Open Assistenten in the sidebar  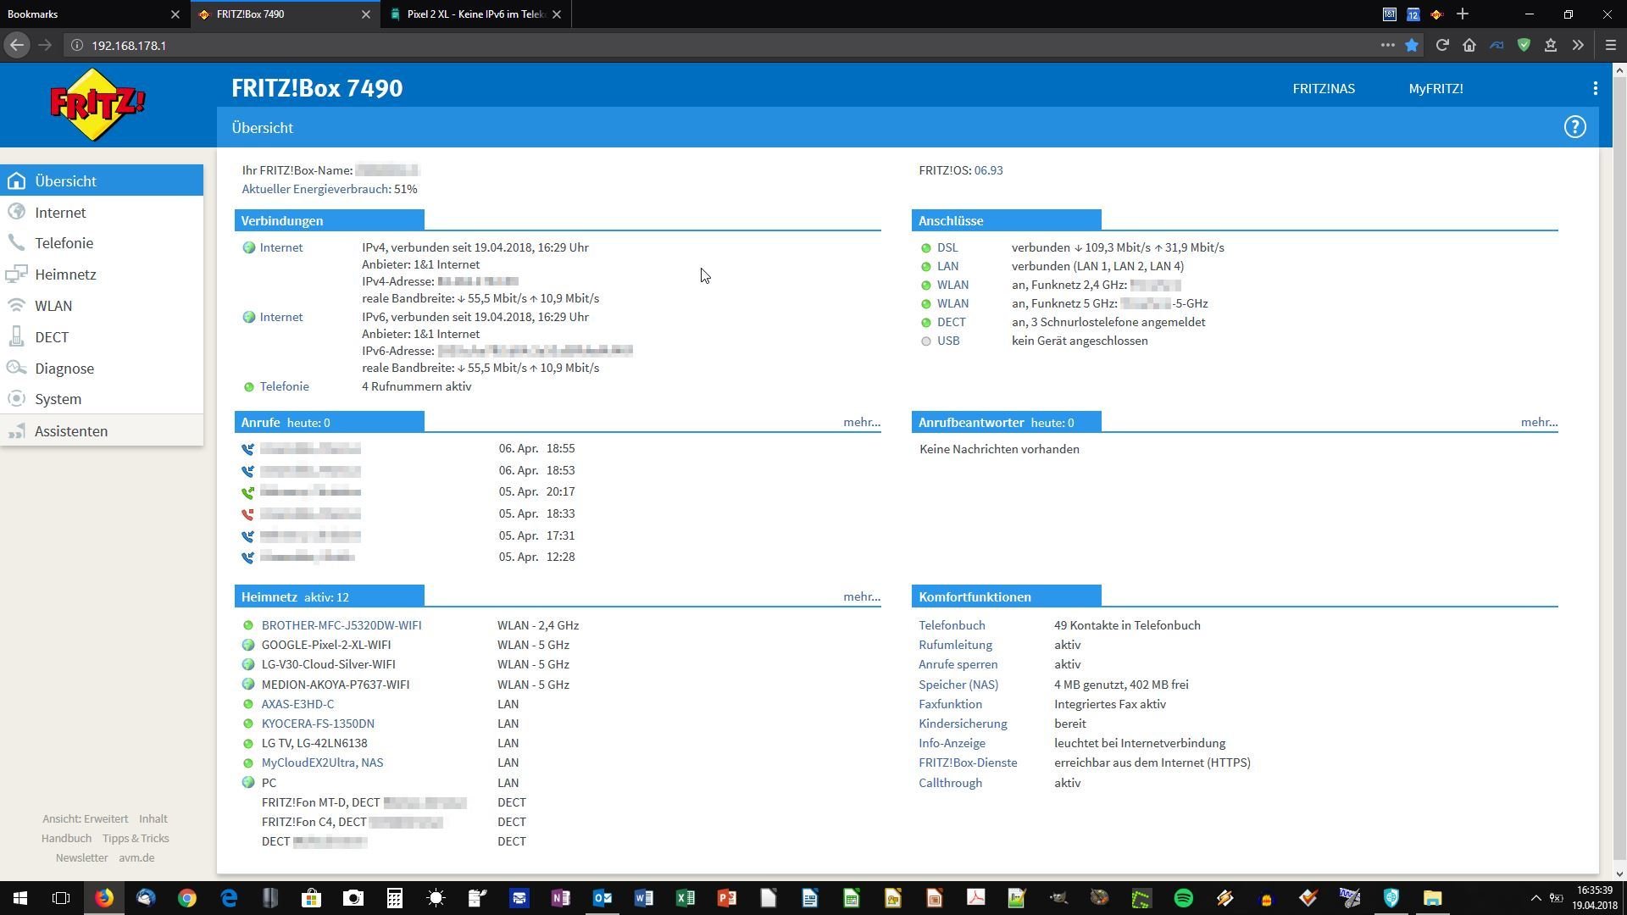[102, 431]
